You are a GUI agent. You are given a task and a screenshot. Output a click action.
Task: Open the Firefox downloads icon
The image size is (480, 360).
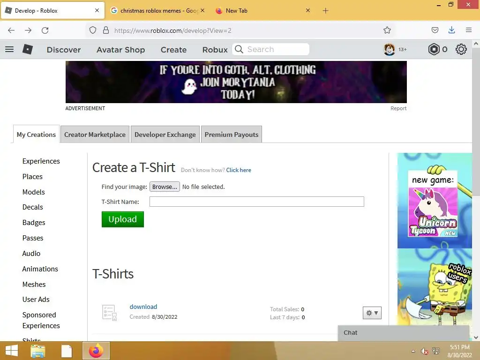451,30
